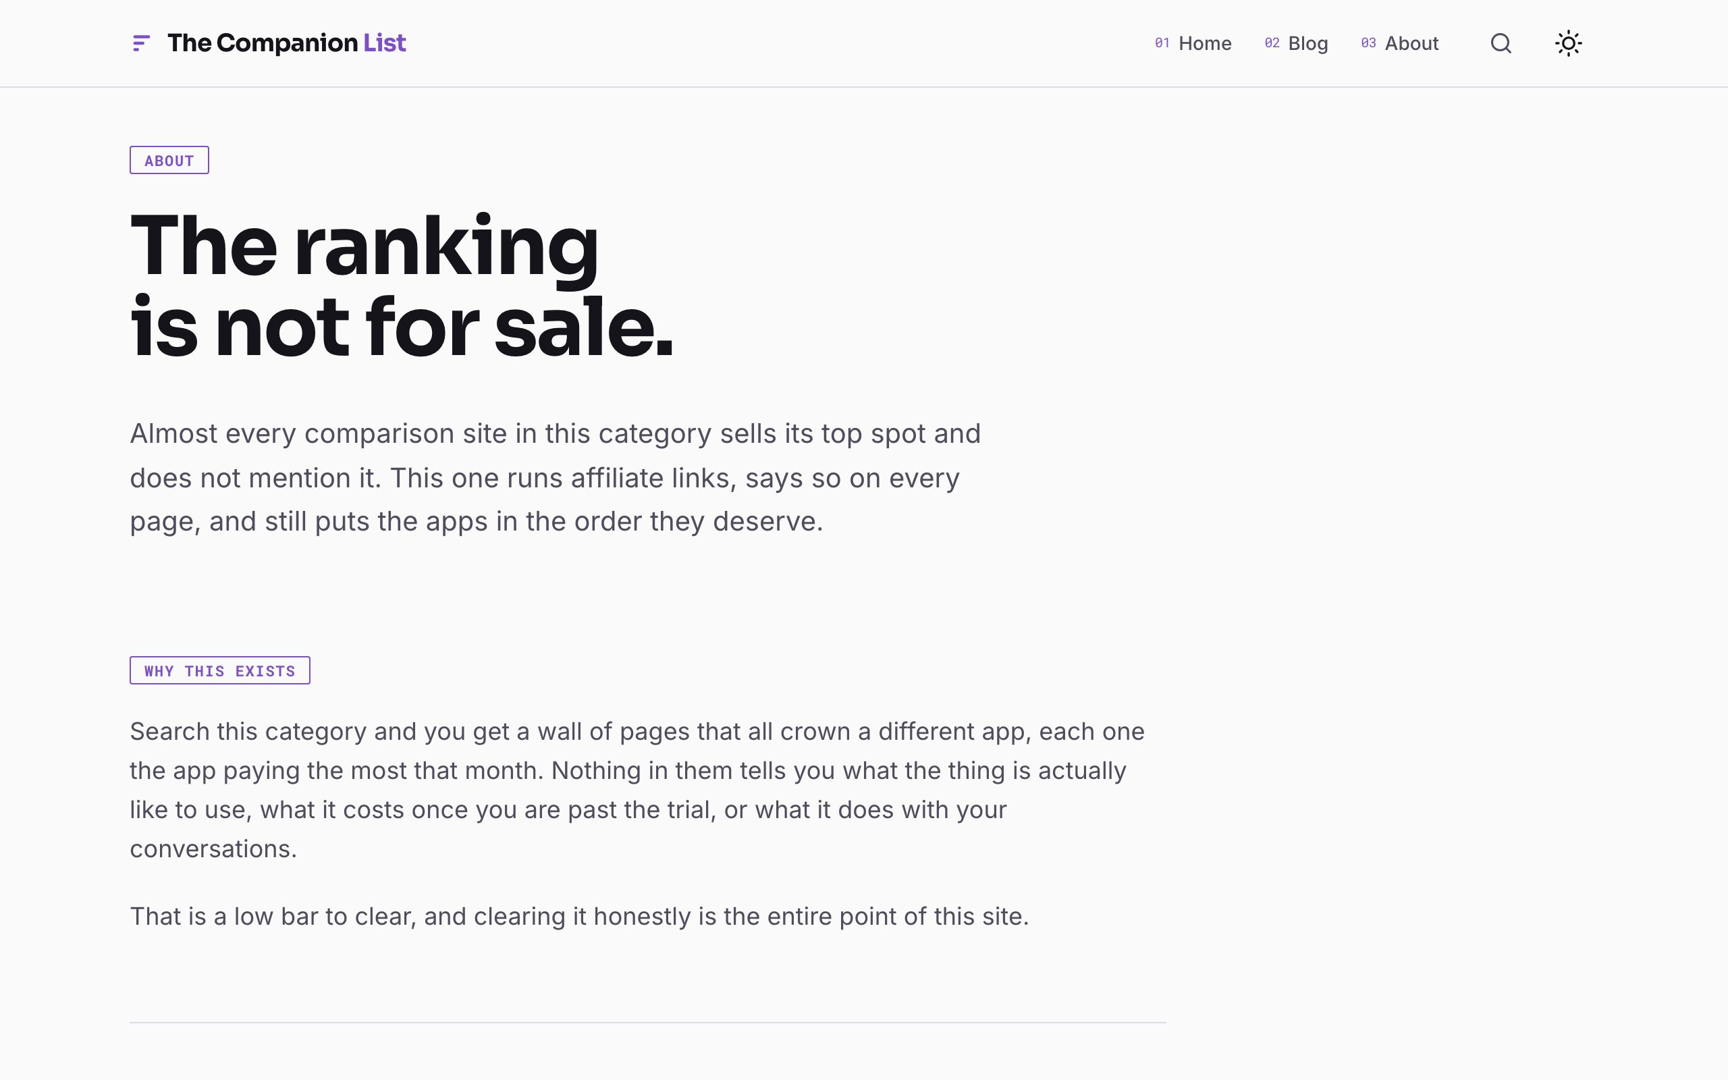Toggle the sun light/dark theme icon

coord(1568,44)
